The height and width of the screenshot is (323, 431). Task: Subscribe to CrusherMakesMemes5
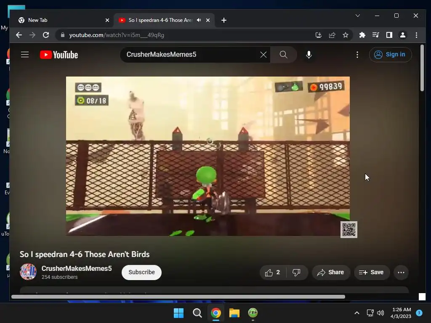tap(141, 272)
